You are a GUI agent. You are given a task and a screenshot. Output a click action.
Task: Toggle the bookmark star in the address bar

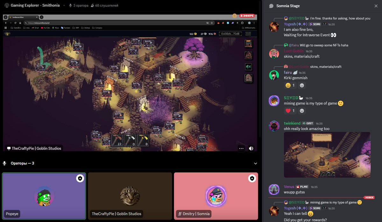pos(212,23)
